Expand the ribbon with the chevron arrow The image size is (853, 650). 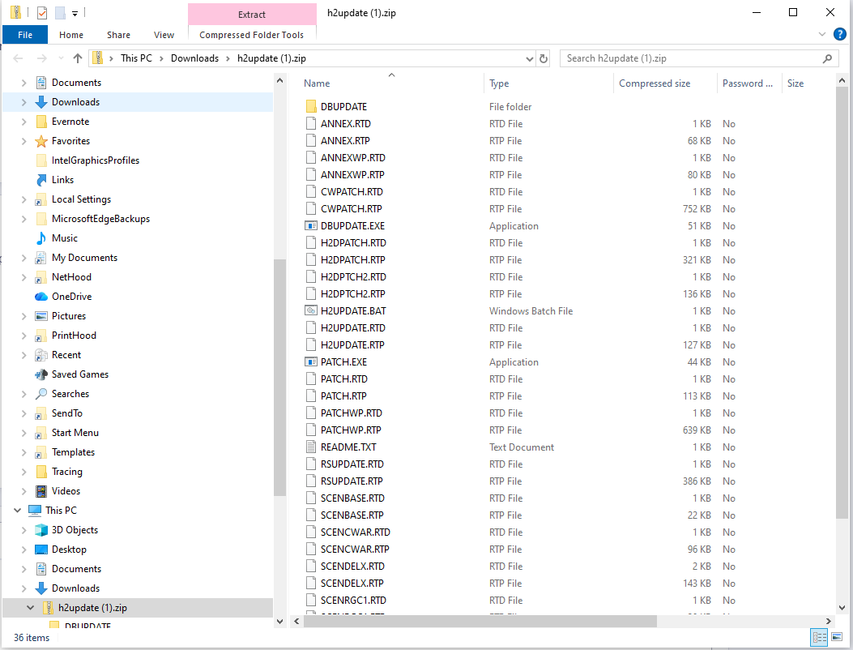coord(822,35)
